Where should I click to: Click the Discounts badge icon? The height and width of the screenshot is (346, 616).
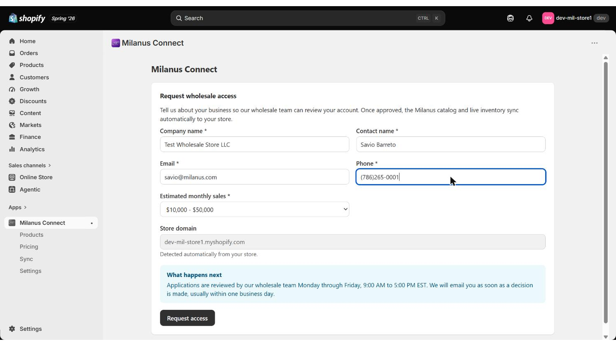click(x=12, y=101)
